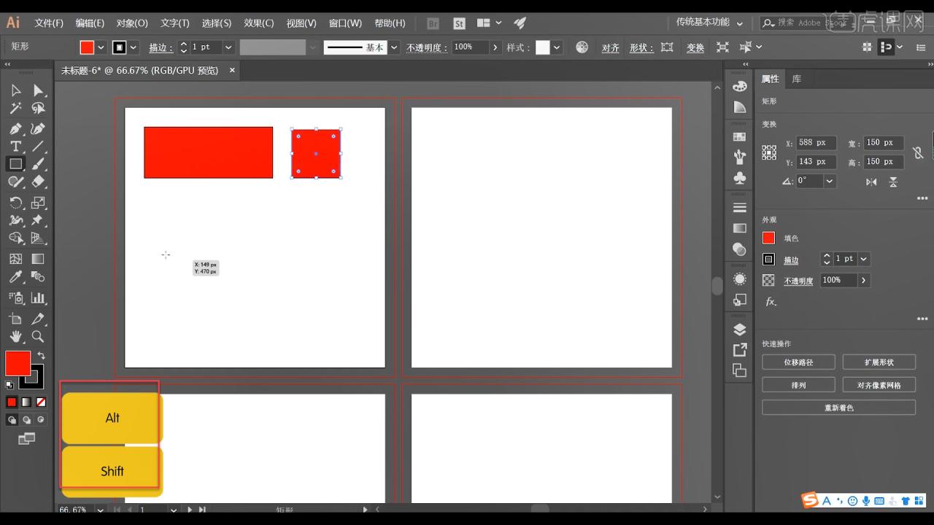The height and width of the screenshot is (525, 934).
Task: Choose Draw Inside mode
Action: (41, 419)
